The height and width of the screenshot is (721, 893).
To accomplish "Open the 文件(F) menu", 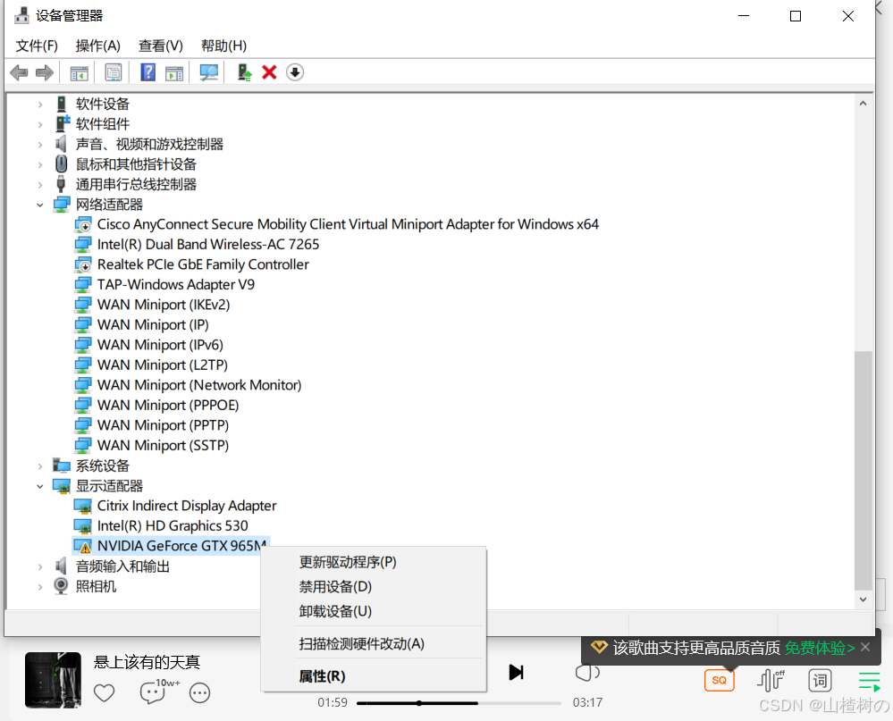I will (37, 46).
